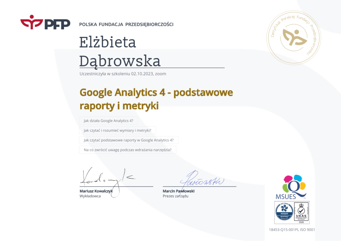
Task: Click course title 'Google Analytics 4 - podstawowe'
Action: click(156, 92)
